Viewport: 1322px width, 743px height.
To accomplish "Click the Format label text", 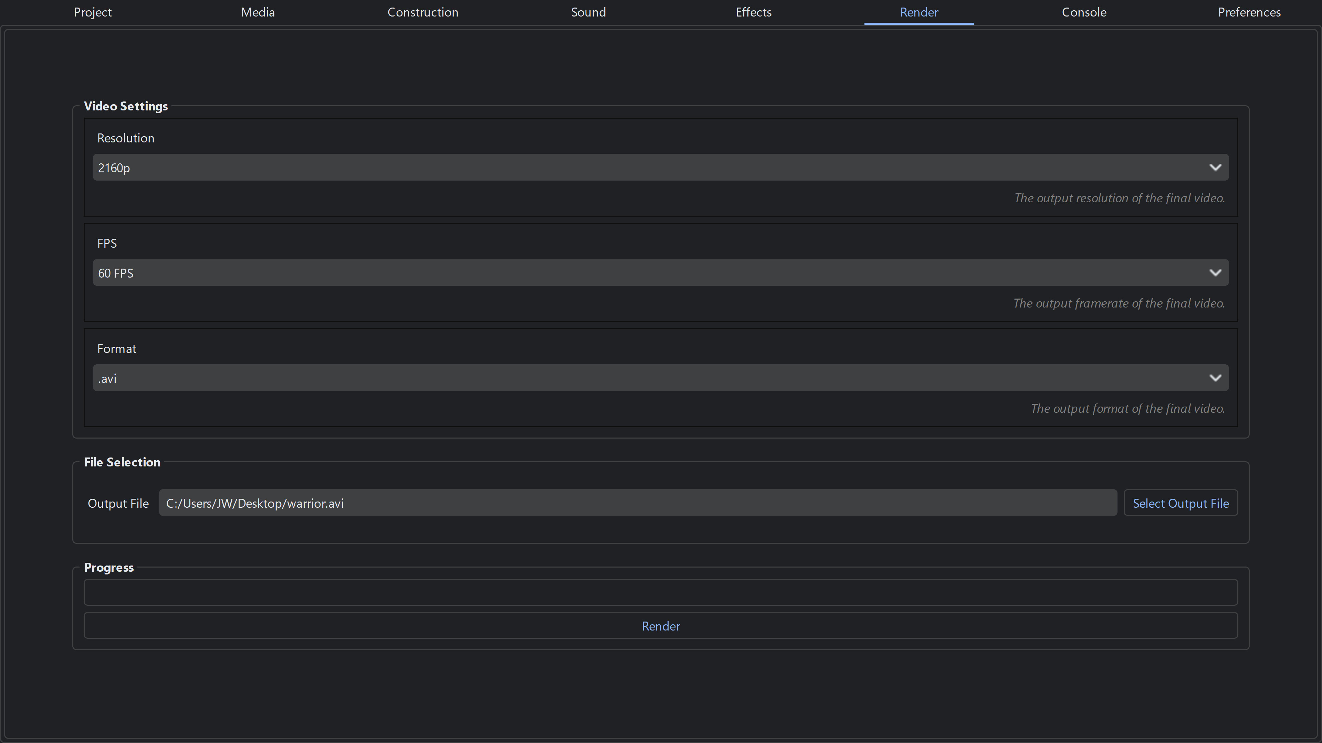I will pos(116,349).
